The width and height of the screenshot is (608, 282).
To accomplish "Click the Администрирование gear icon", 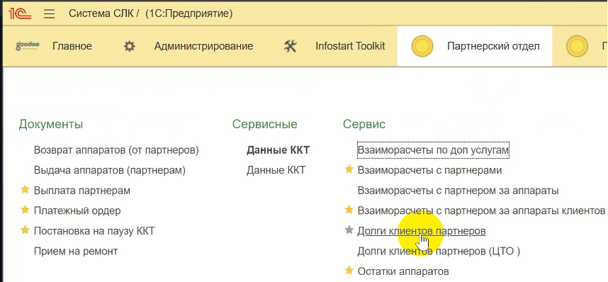I will click(x=129, y=47).
